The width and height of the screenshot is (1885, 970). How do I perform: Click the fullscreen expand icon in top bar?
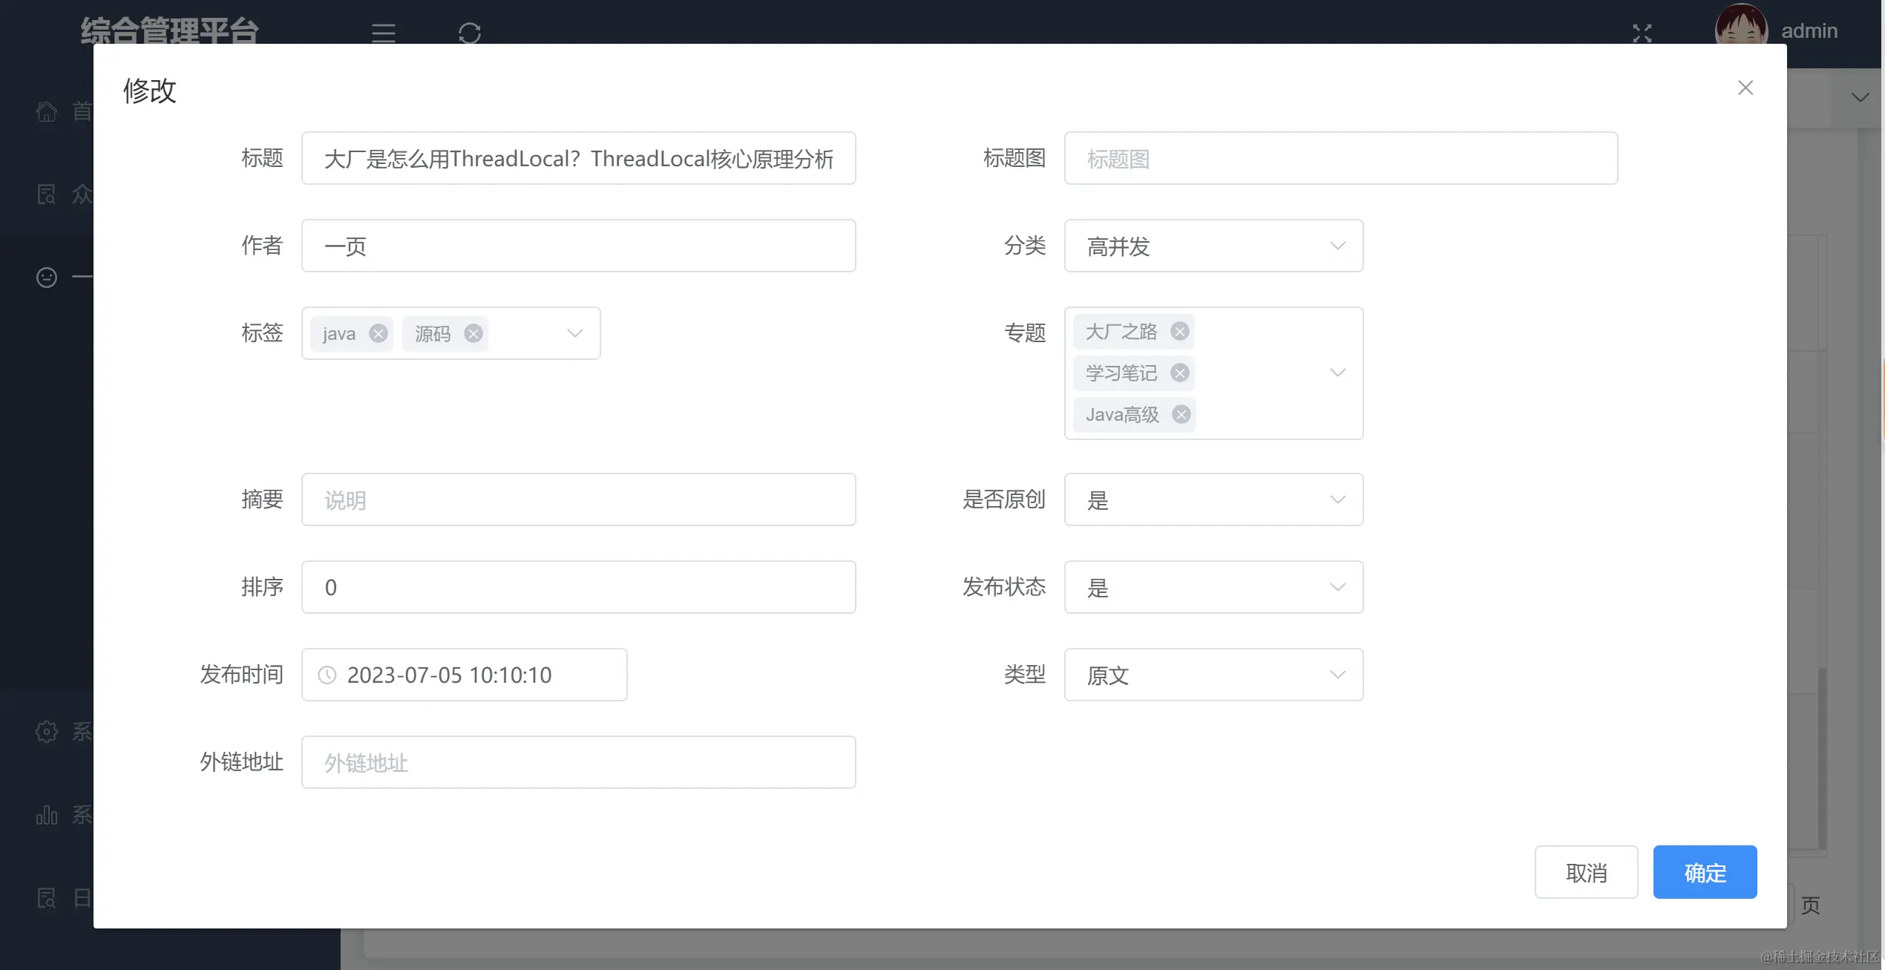pos(1643,33)
